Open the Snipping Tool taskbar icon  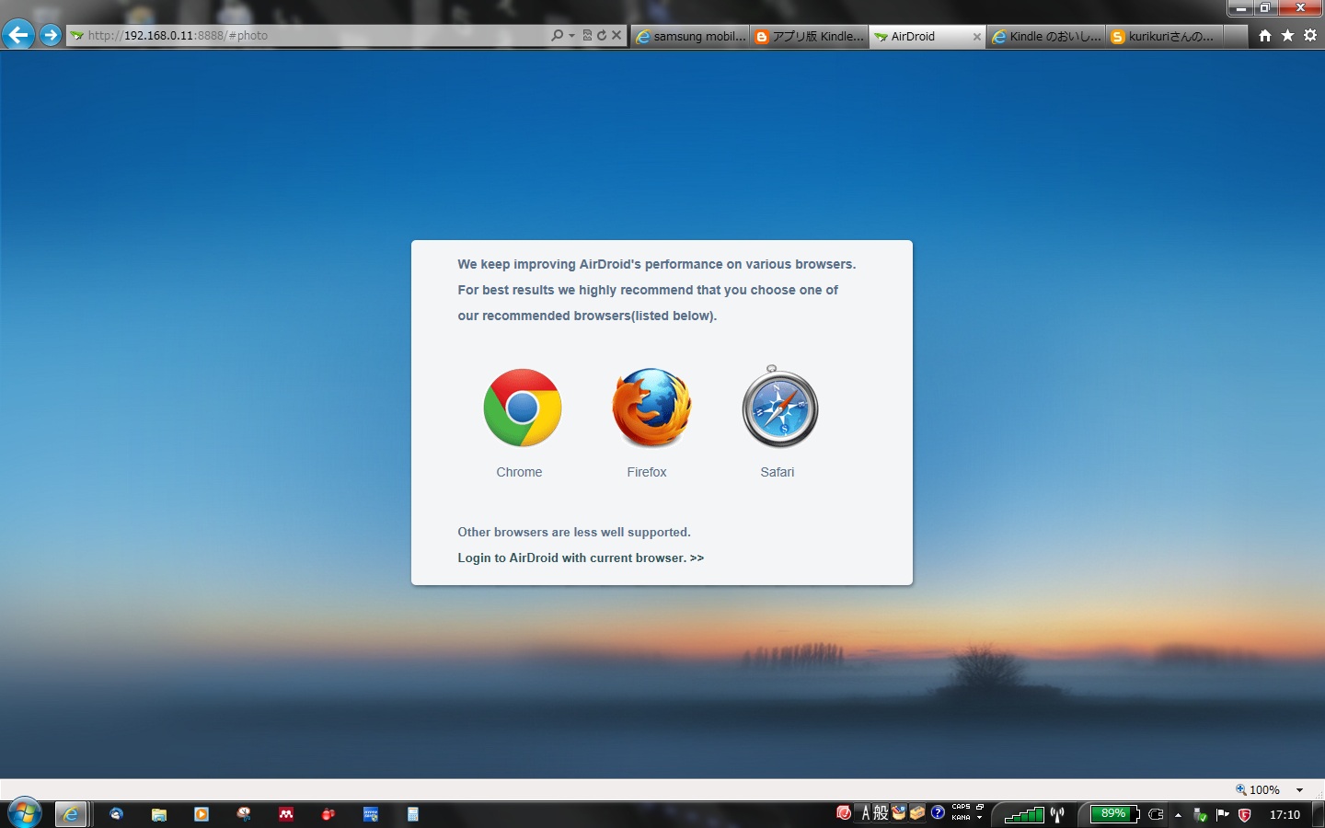(x=244, y=814)
